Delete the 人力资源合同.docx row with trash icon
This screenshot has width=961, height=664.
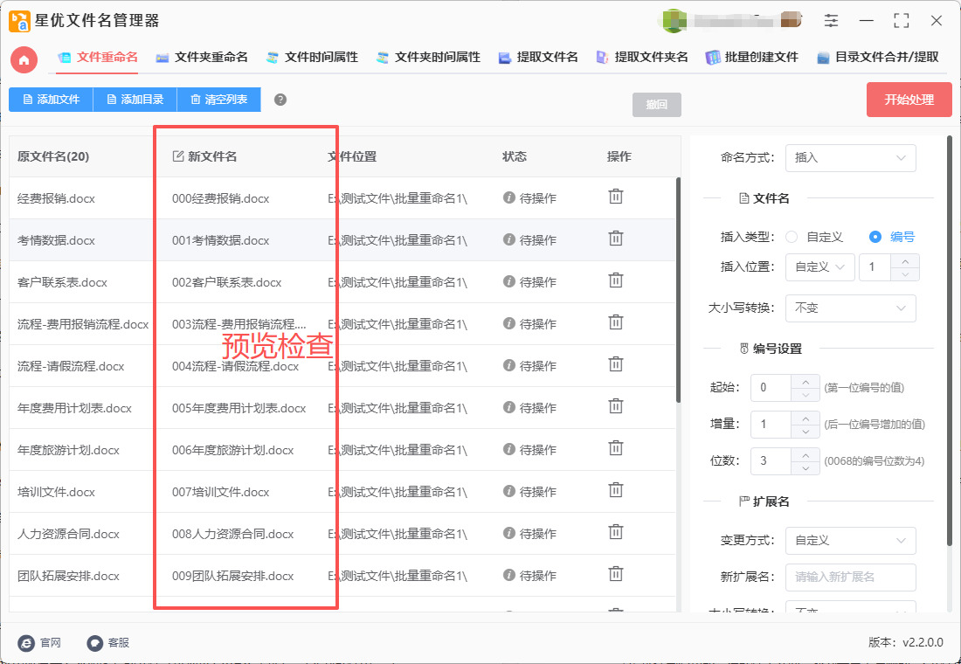click(615, 532)
